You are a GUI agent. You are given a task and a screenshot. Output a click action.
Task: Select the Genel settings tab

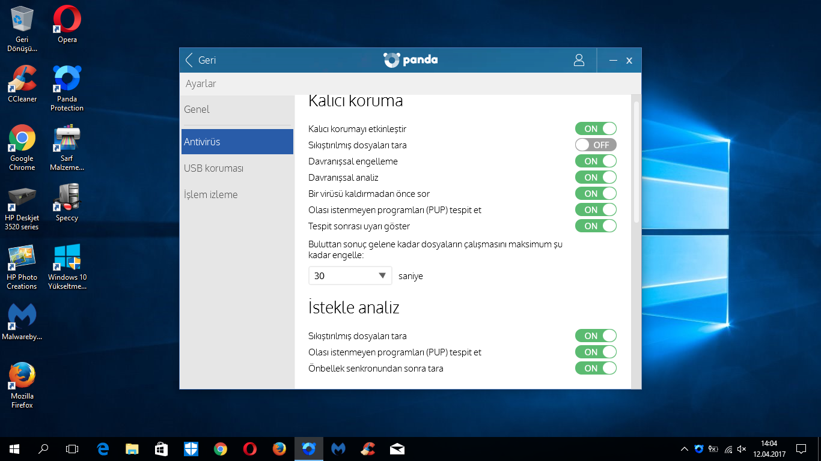[x=237, y=109]
